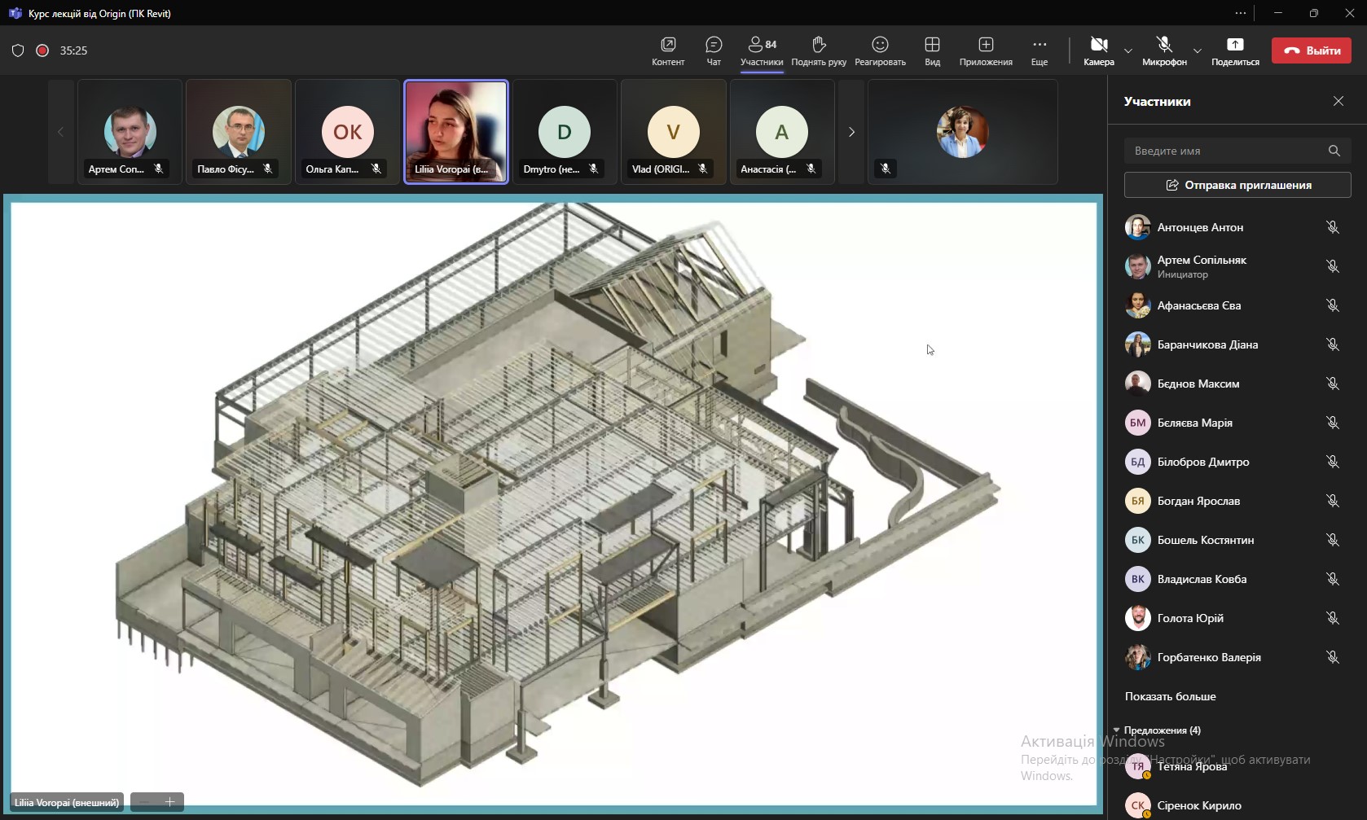1367x820 pixels.
Task: Open the Участники tab
Action: [762, 50]
